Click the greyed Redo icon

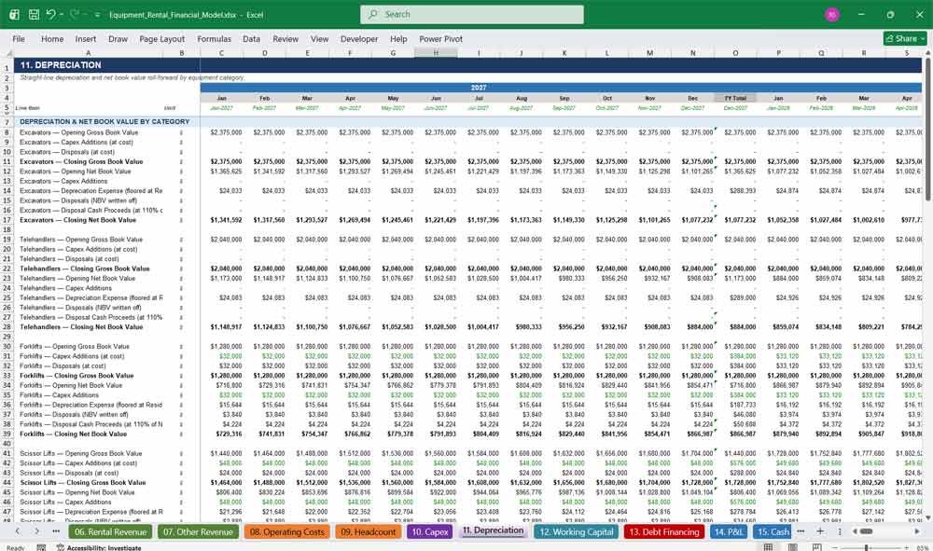click(x=75, y=14)
